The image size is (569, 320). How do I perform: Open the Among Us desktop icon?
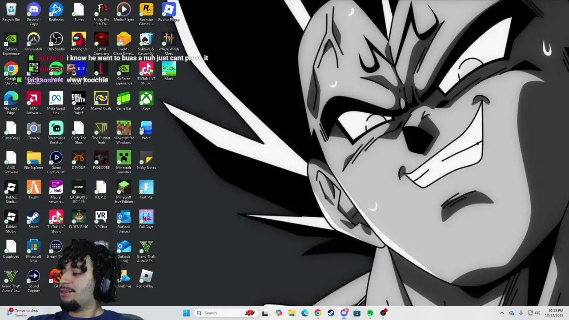tap(79, 42)
